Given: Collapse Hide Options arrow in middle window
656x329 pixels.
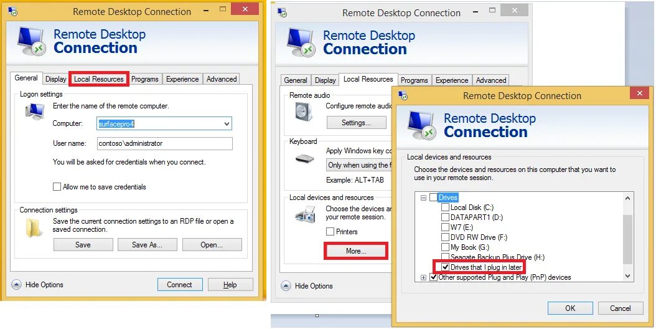Looking at the screenshot, I should click(286, 286).
